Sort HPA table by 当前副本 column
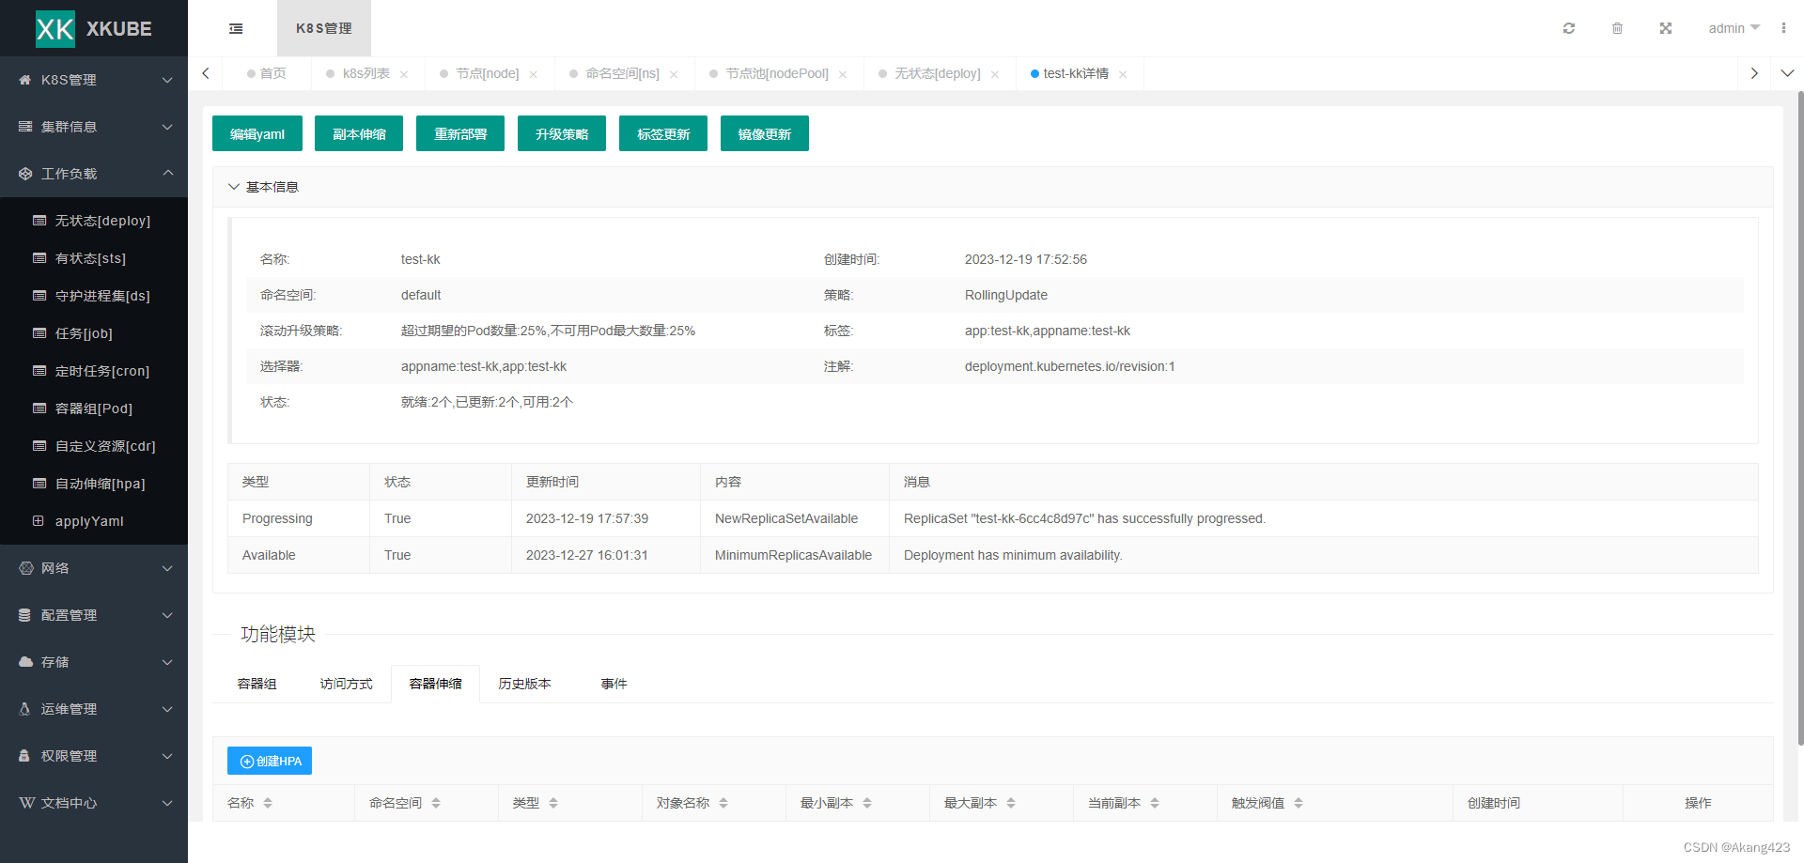The width and height of the screenshot is (1804, 863). [x=1155, y=803]
